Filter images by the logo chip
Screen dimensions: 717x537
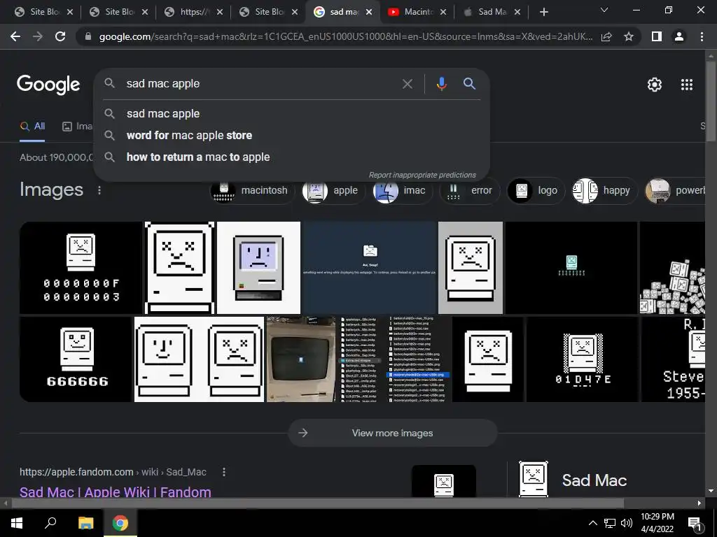pos(536,190)
